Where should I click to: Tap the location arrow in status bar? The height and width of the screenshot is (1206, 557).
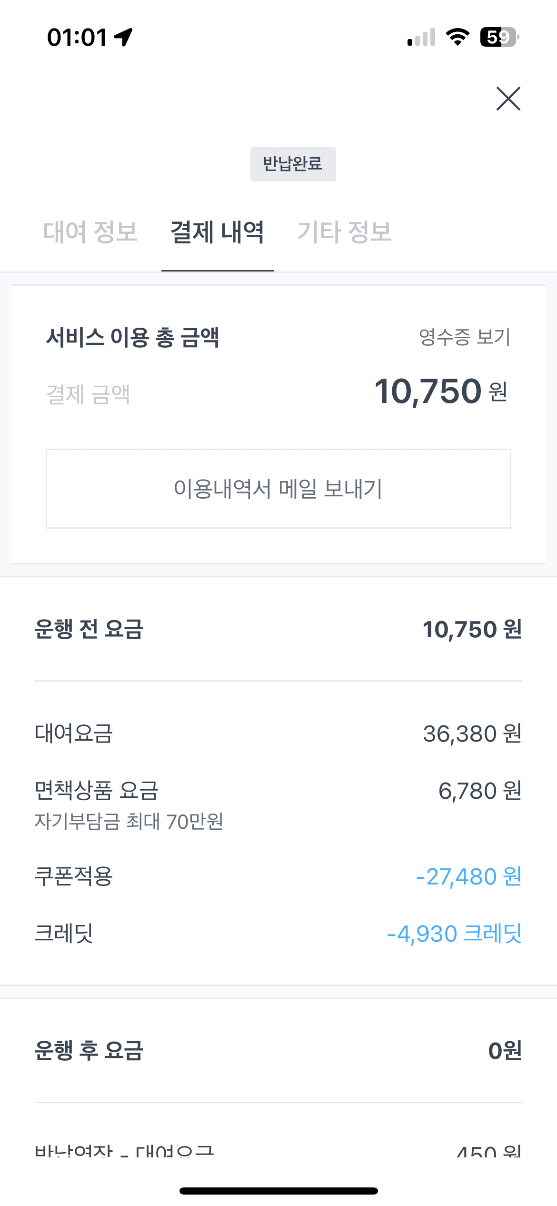(x=123, y=37)
